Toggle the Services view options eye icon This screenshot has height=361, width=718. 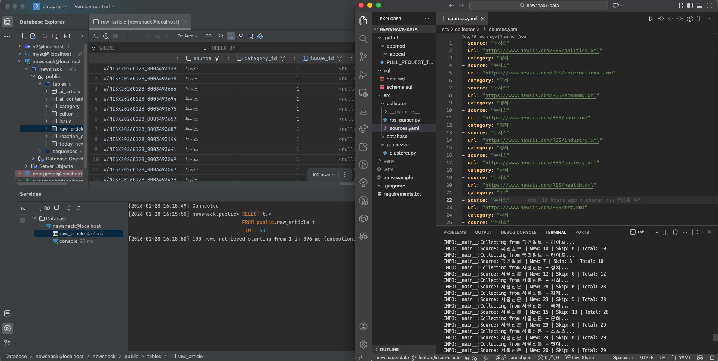click(x=47, y=208)
